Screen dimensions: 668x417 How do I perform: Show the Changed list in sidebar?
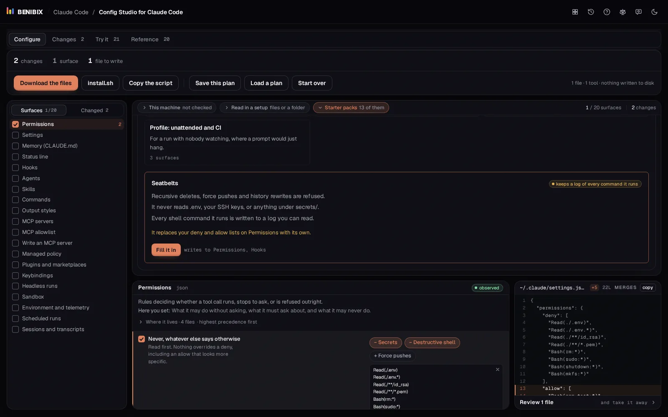95,110
